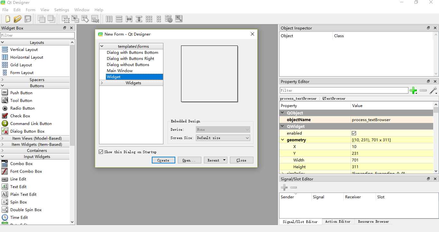
Task: Click wrench configure icon in Property Editor
Action: (434, 91)
